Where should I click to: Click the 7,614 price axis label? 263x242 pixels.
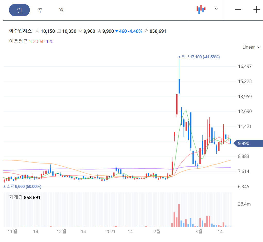[x=244, y=171]
